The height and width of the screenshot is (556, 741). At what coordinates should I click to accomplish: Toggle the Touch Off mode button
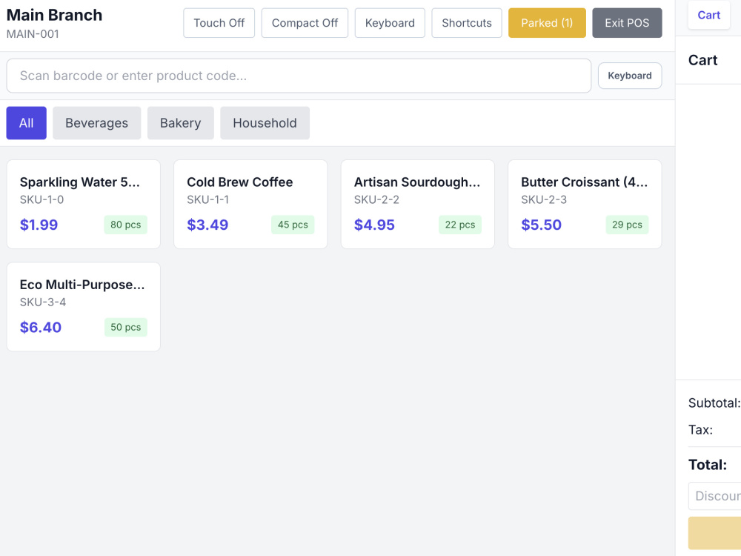(219, 23)
